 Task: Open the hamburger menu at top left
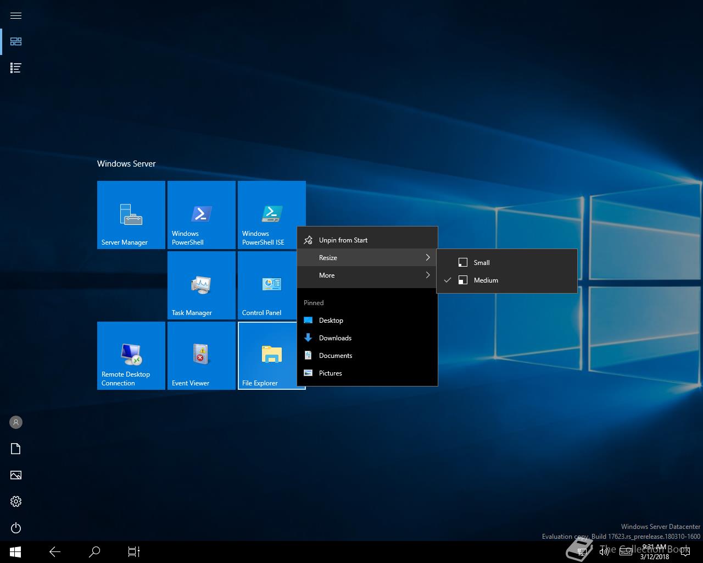coord(16,15)
